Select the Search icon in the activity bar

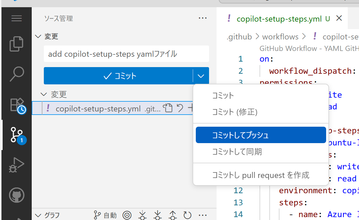(16, 74)
